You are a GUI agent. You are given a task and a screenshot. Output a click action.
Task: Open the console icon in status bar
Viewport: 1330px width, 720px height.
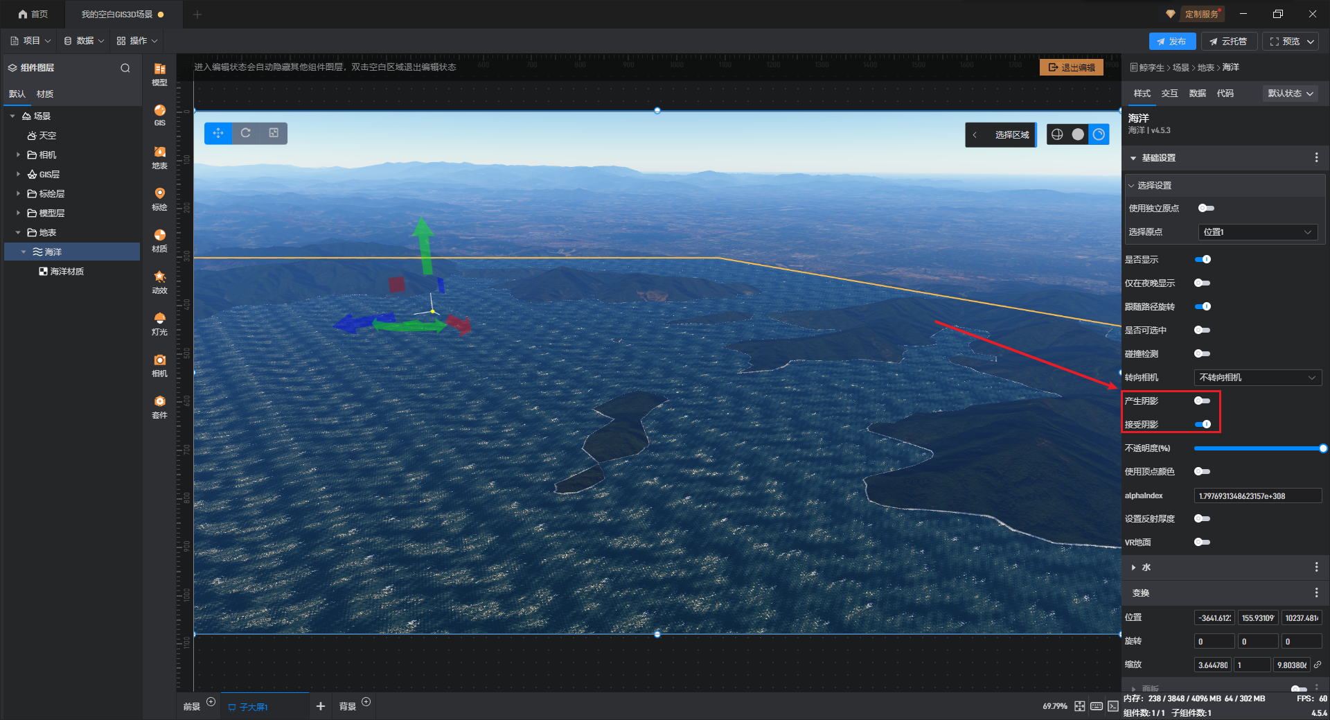[x=1112, y=706]
